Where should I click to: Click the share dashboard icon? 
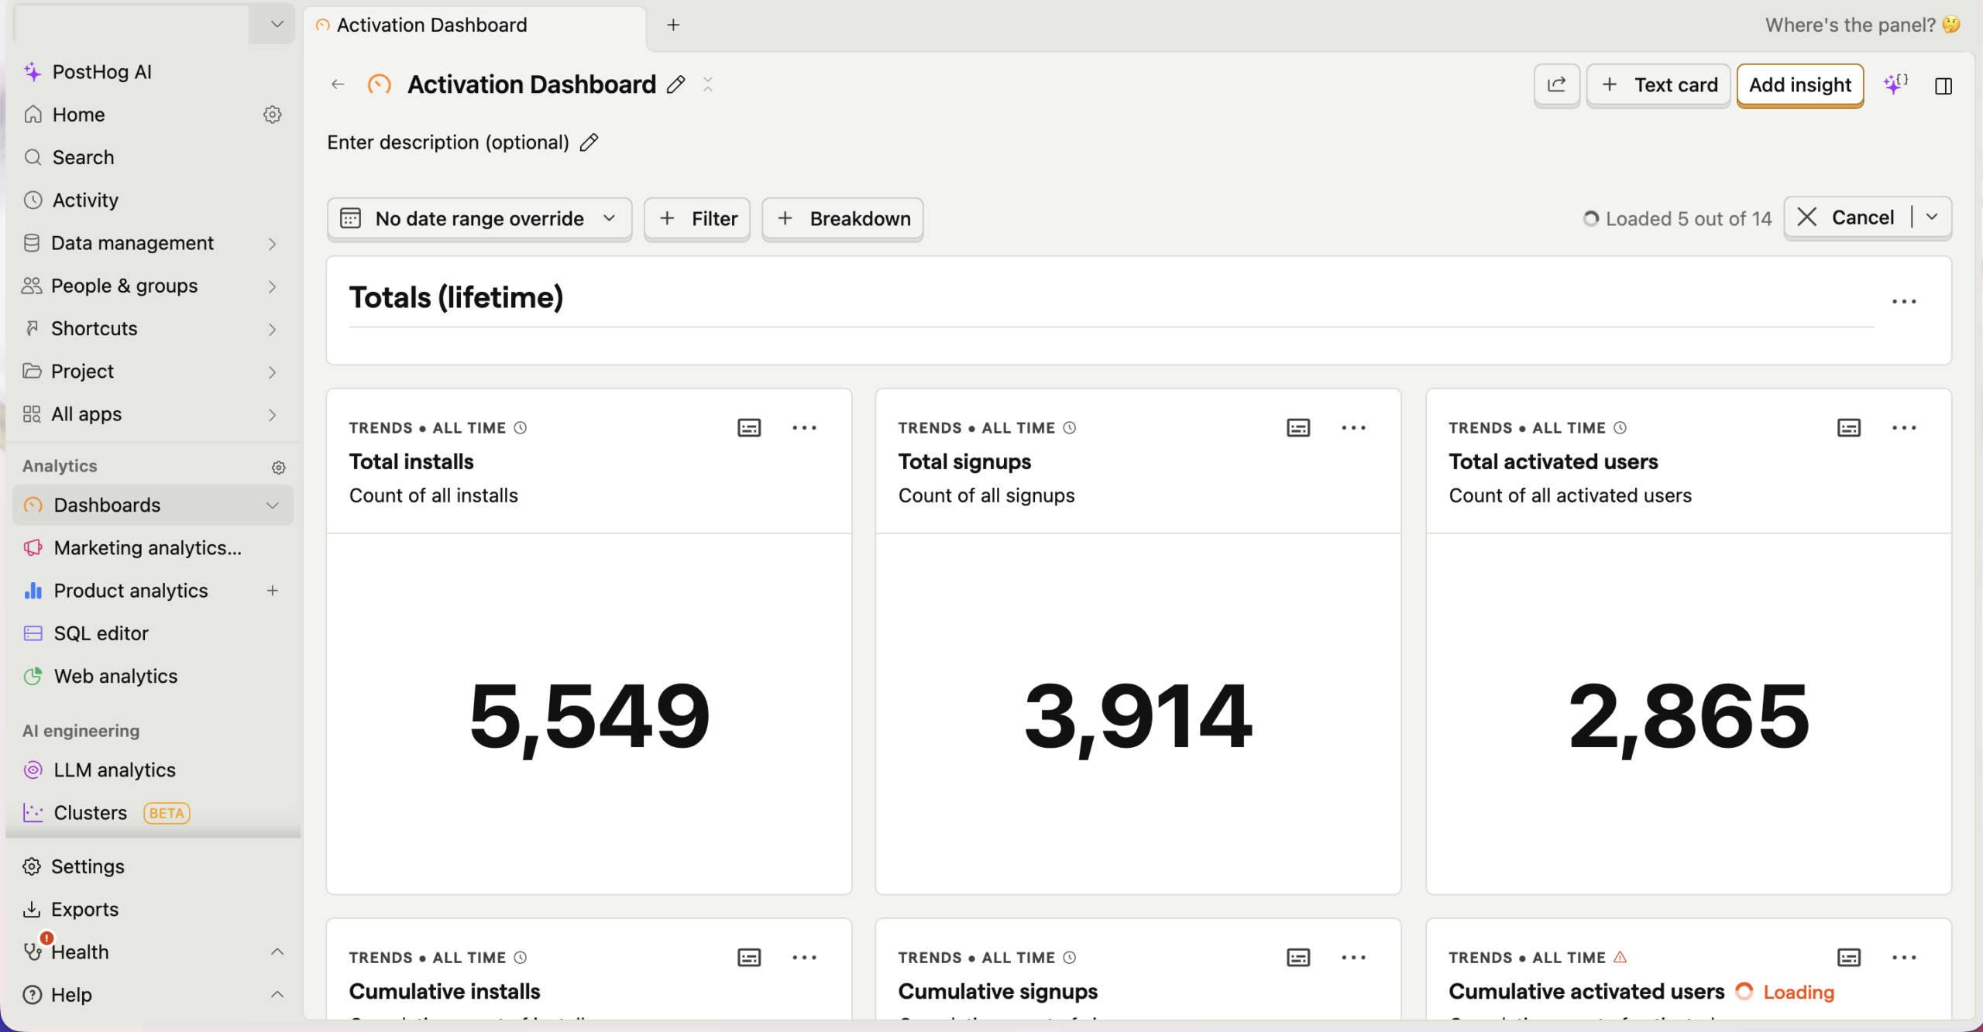[1556, 85]
